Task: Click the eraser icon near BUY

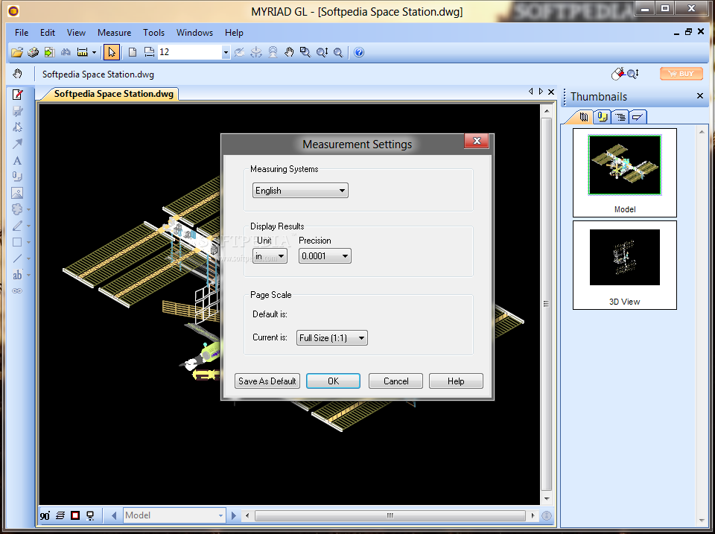Action: [x=618, y=74]
